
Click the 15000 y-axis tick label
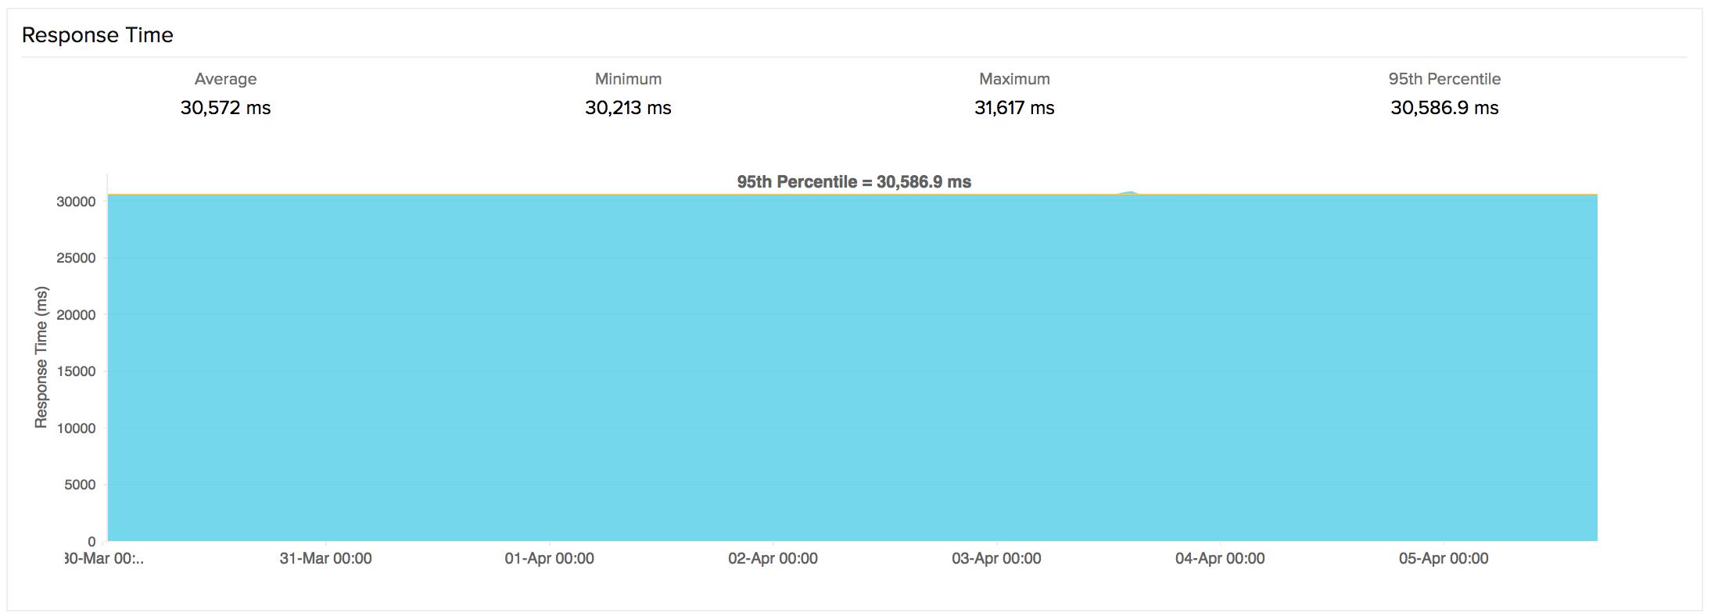(x=76, y=371)
